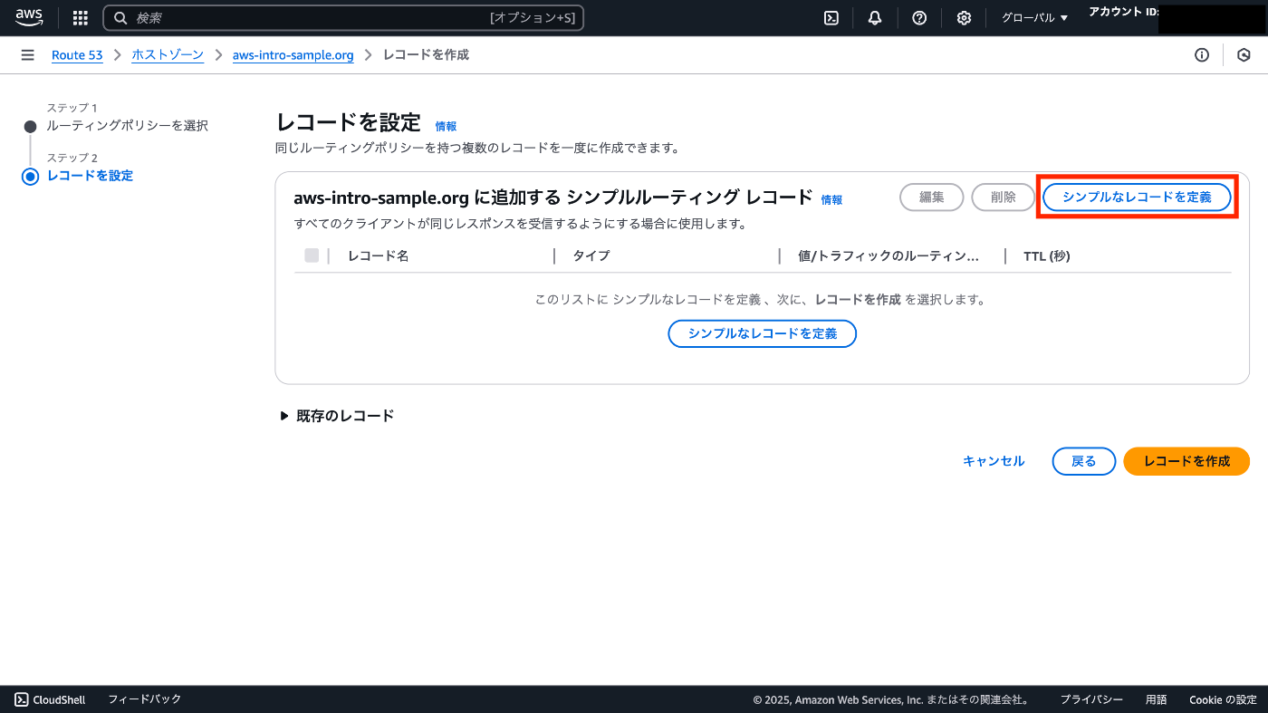
Task: Go to the Route 53 breadcrumb
Action: click(x=77, y=55)
